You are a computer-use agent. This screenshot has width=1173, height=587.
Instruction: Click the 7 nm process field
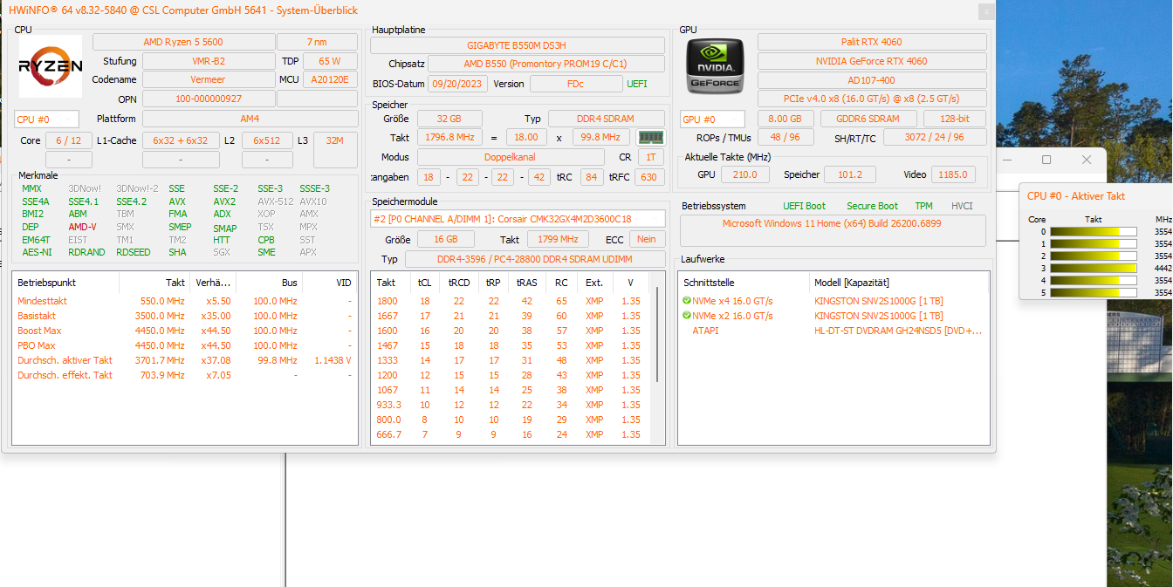317,42
